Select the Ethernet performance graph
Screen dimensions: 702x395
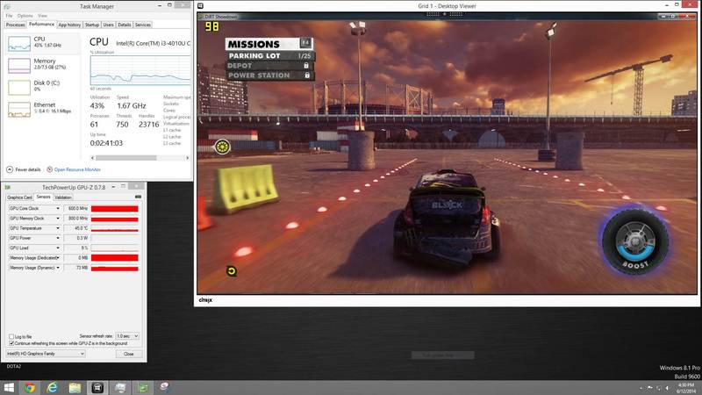(18, 109)
